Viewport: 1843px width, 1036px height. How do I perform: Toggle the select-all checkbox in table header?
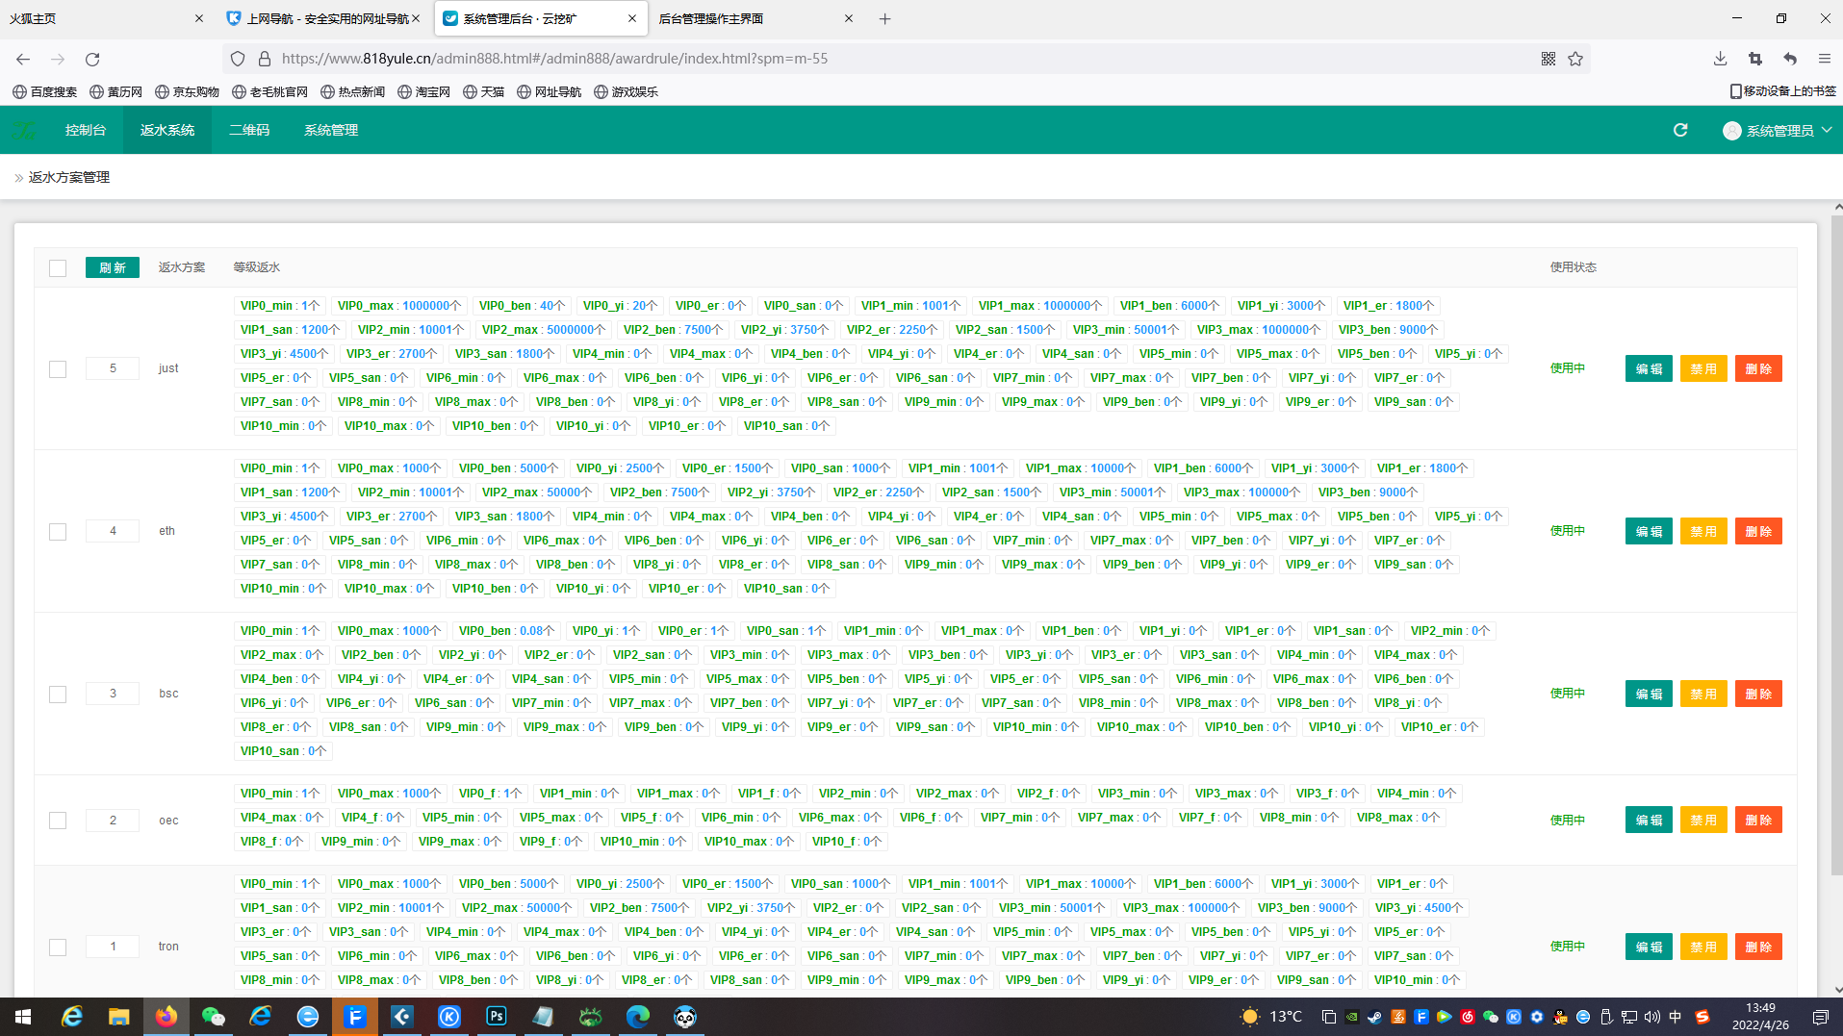pos(58,268)
